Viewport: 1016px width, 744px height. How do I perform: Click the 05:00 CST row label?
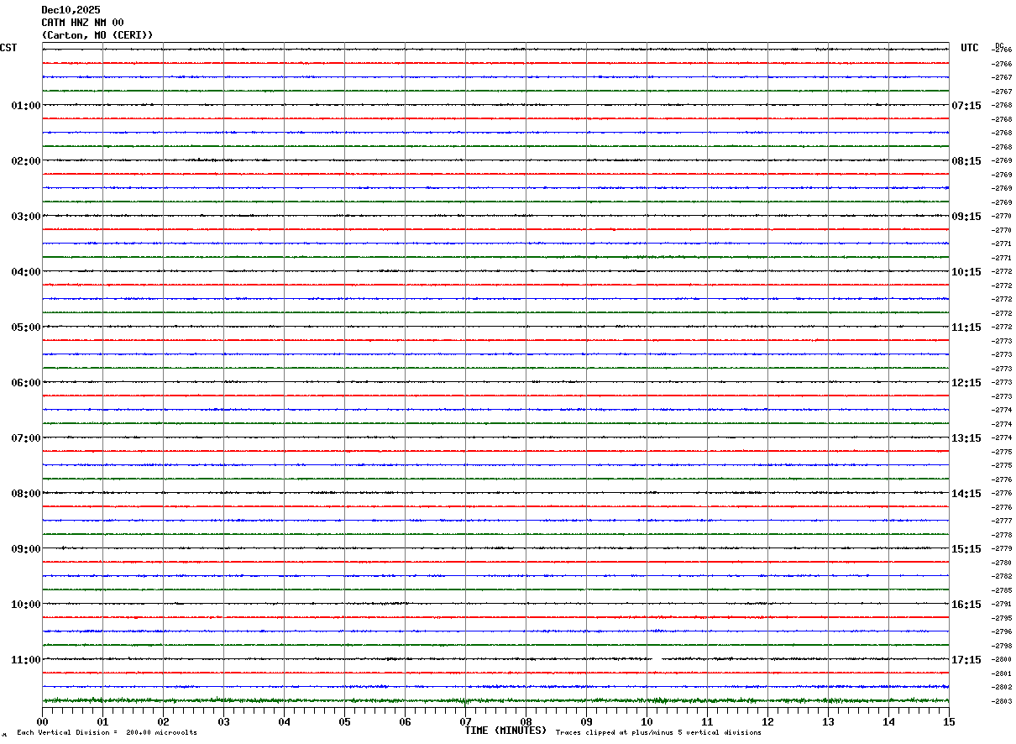coord(26,327)
